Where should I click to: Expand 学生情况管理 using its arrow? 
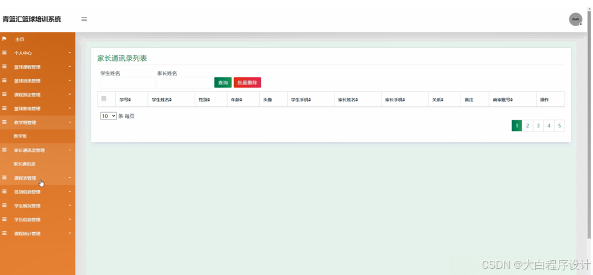[x=70, y=206]
